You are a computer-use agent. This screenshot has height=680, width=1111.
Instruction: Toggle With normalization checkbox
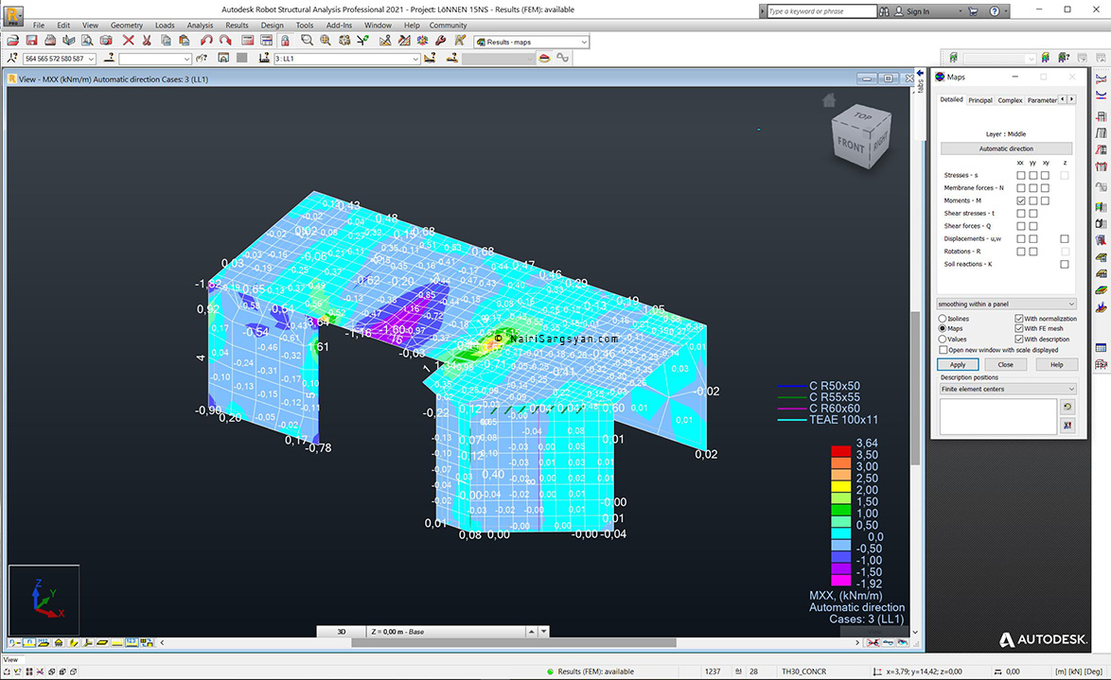[1019, 319]
